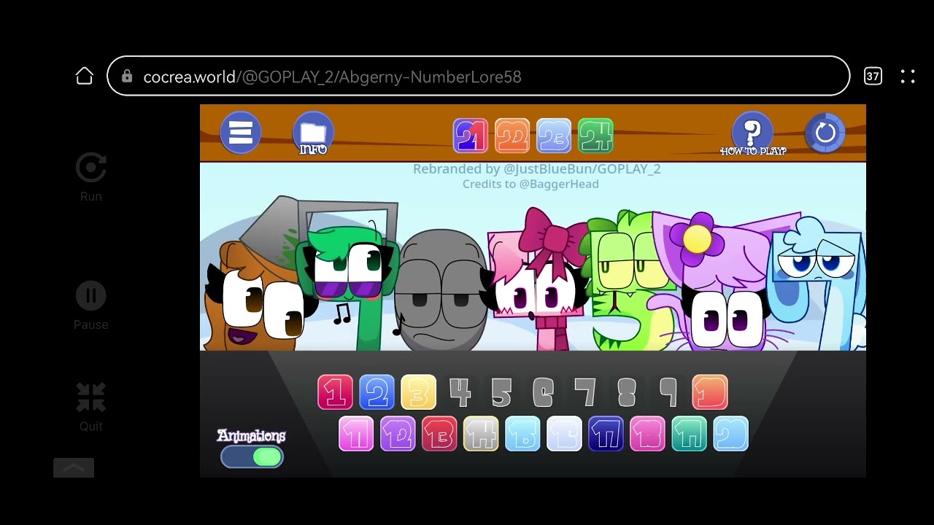The image size is (934, 525).
Task: Pick the purple number 12 tile
Action: (398, 434)
